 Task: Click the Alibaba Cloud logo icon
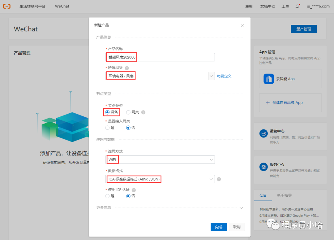pyautogui.click(x=6, y=6)
